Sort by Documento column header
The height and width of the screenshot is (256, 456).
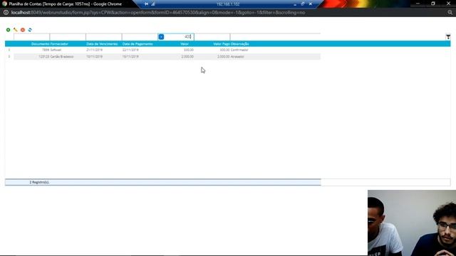point(40,44)
